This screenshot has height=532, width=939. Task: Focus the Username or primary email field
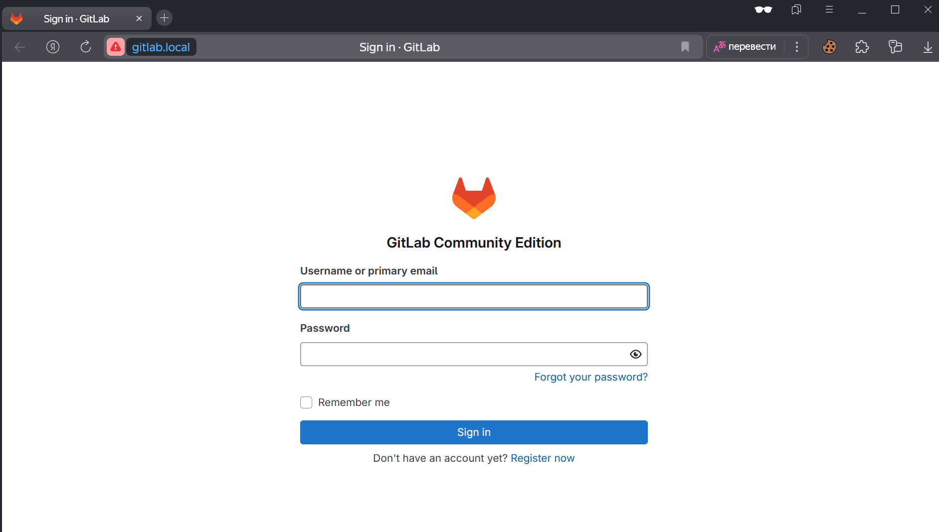click(474, 297)
